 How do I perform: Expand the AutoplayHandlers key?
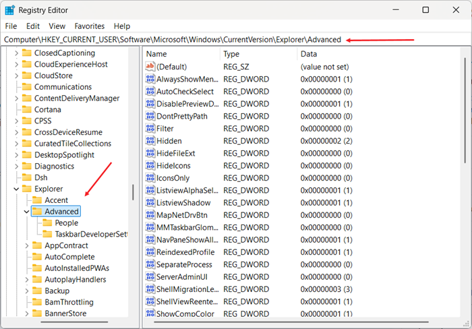[27, 280]
